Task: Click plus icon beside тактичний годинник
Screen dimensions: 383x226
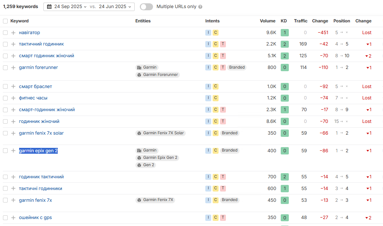Action: pos(14,44)
